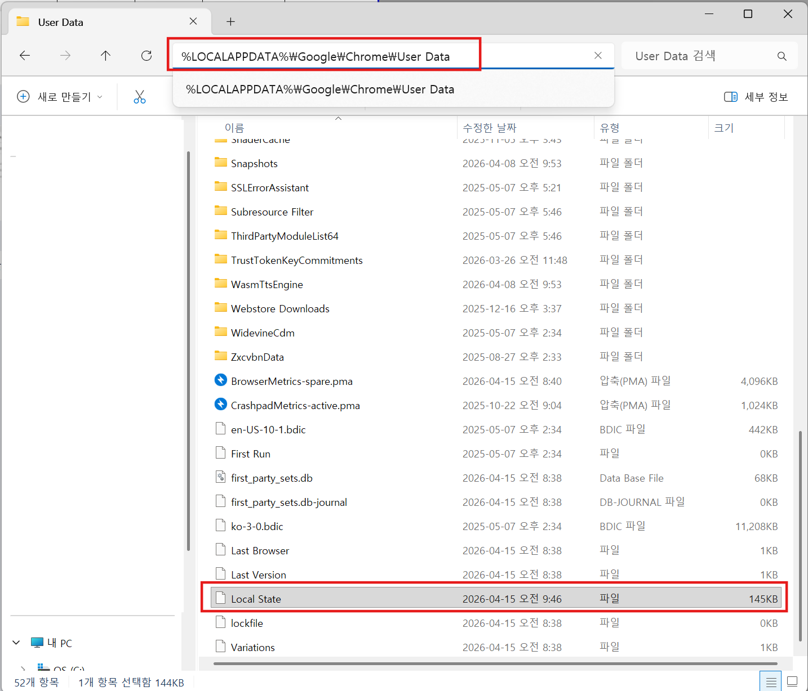The image size is (808, 691).
Task: Click the Last Browser file icon
Action: pyautogui.click(x=221, y=550)
